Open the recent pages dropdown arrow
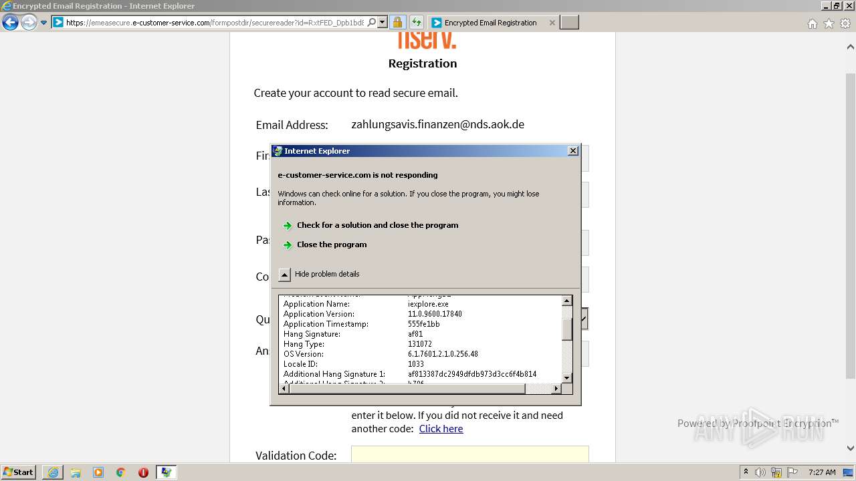 44,23
